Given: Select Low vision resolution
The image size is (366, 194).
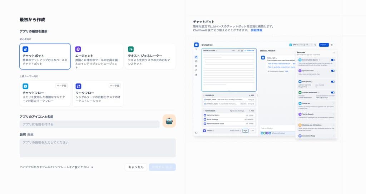Looking at the screenshot, I should tap(252, 131).
